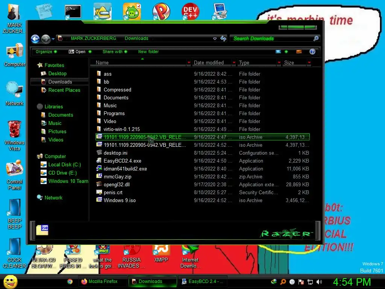Screen dimensions: 385x289
Task: Click the Back navigation arrow
Action: point(35,39)
